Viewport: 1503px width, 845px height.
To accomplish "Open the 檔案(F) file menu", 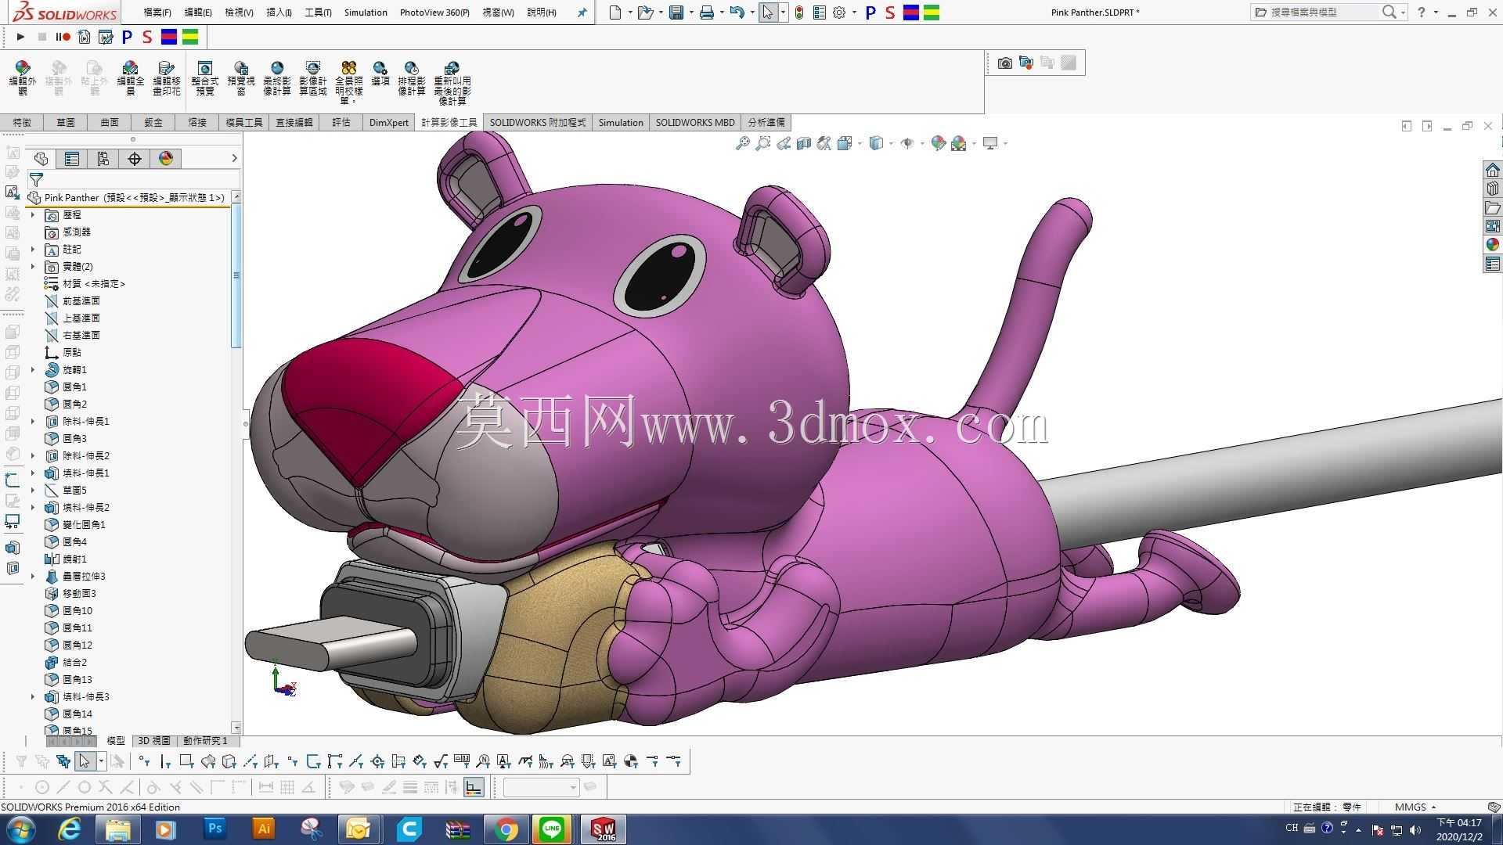I will coord(157,13).
